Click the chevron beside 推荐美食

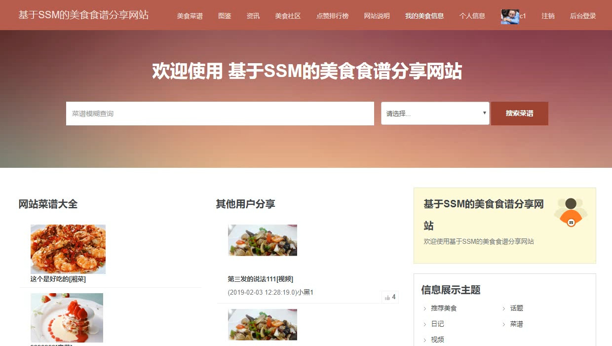[x=425, y=309]
